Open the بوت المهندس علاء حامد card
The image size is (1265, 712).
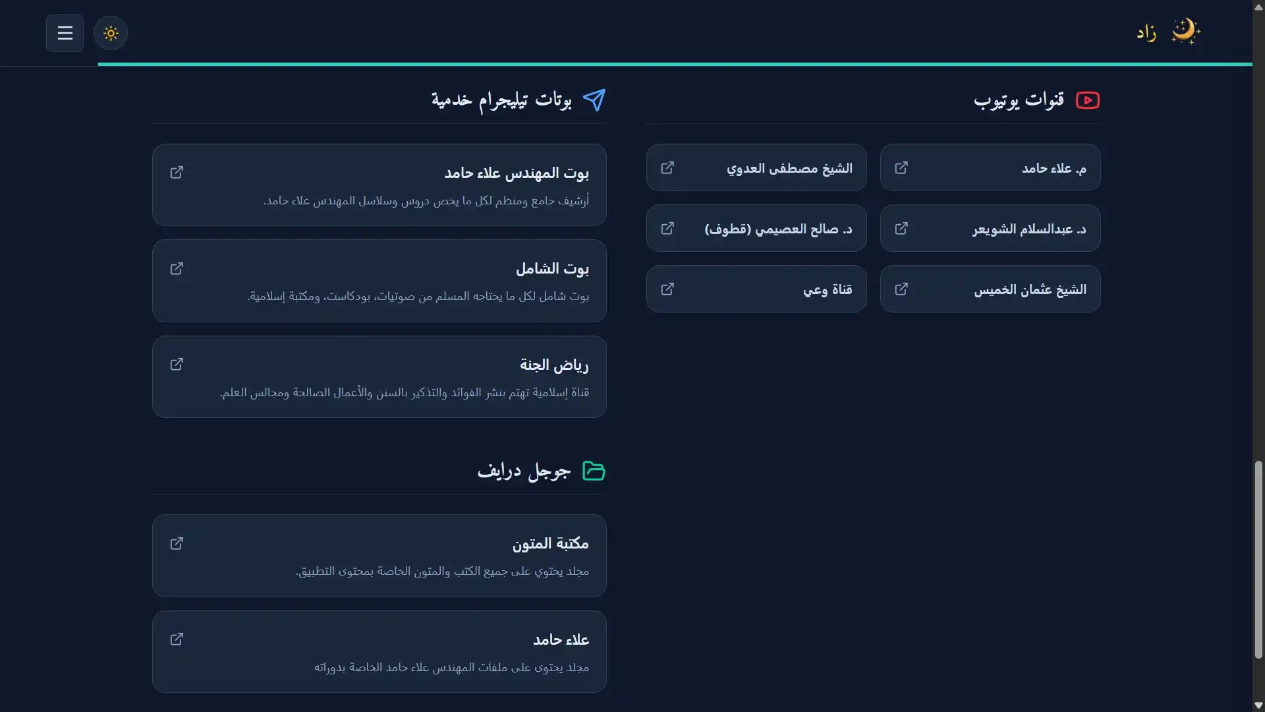pyautogui.click(x=379, y=185)
